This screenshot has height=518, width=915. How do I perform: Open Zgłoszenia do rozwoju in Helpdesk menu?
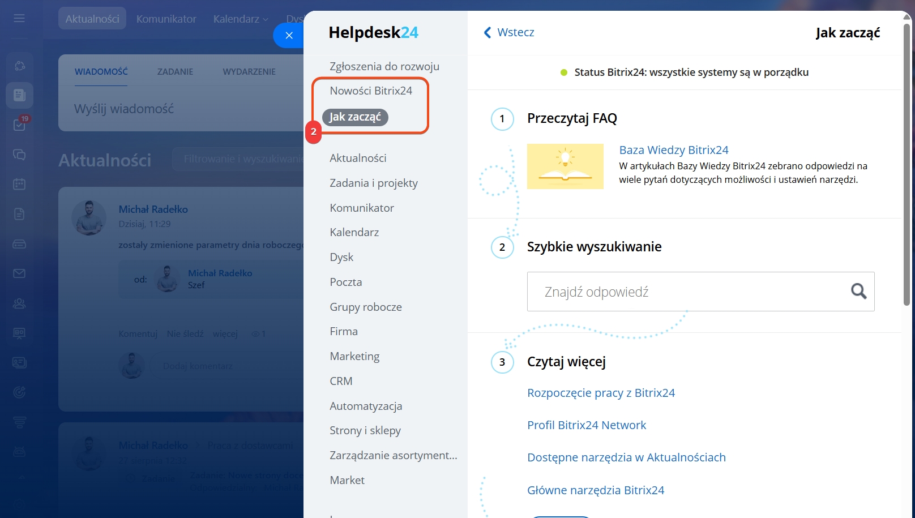tap(384, 66)
